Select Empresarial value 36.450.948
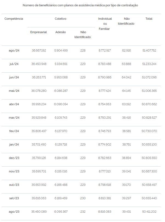165x222 pixels. click(x=39, y=64)
